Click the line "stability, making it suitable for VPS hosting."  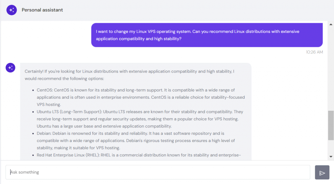[79, 148]
